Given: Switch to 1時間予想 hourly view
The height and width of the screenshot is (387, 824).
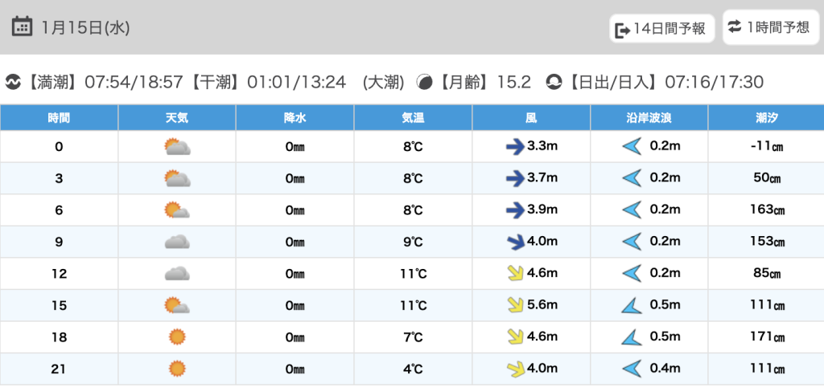Looking at the screenshot, I should 770,28.
